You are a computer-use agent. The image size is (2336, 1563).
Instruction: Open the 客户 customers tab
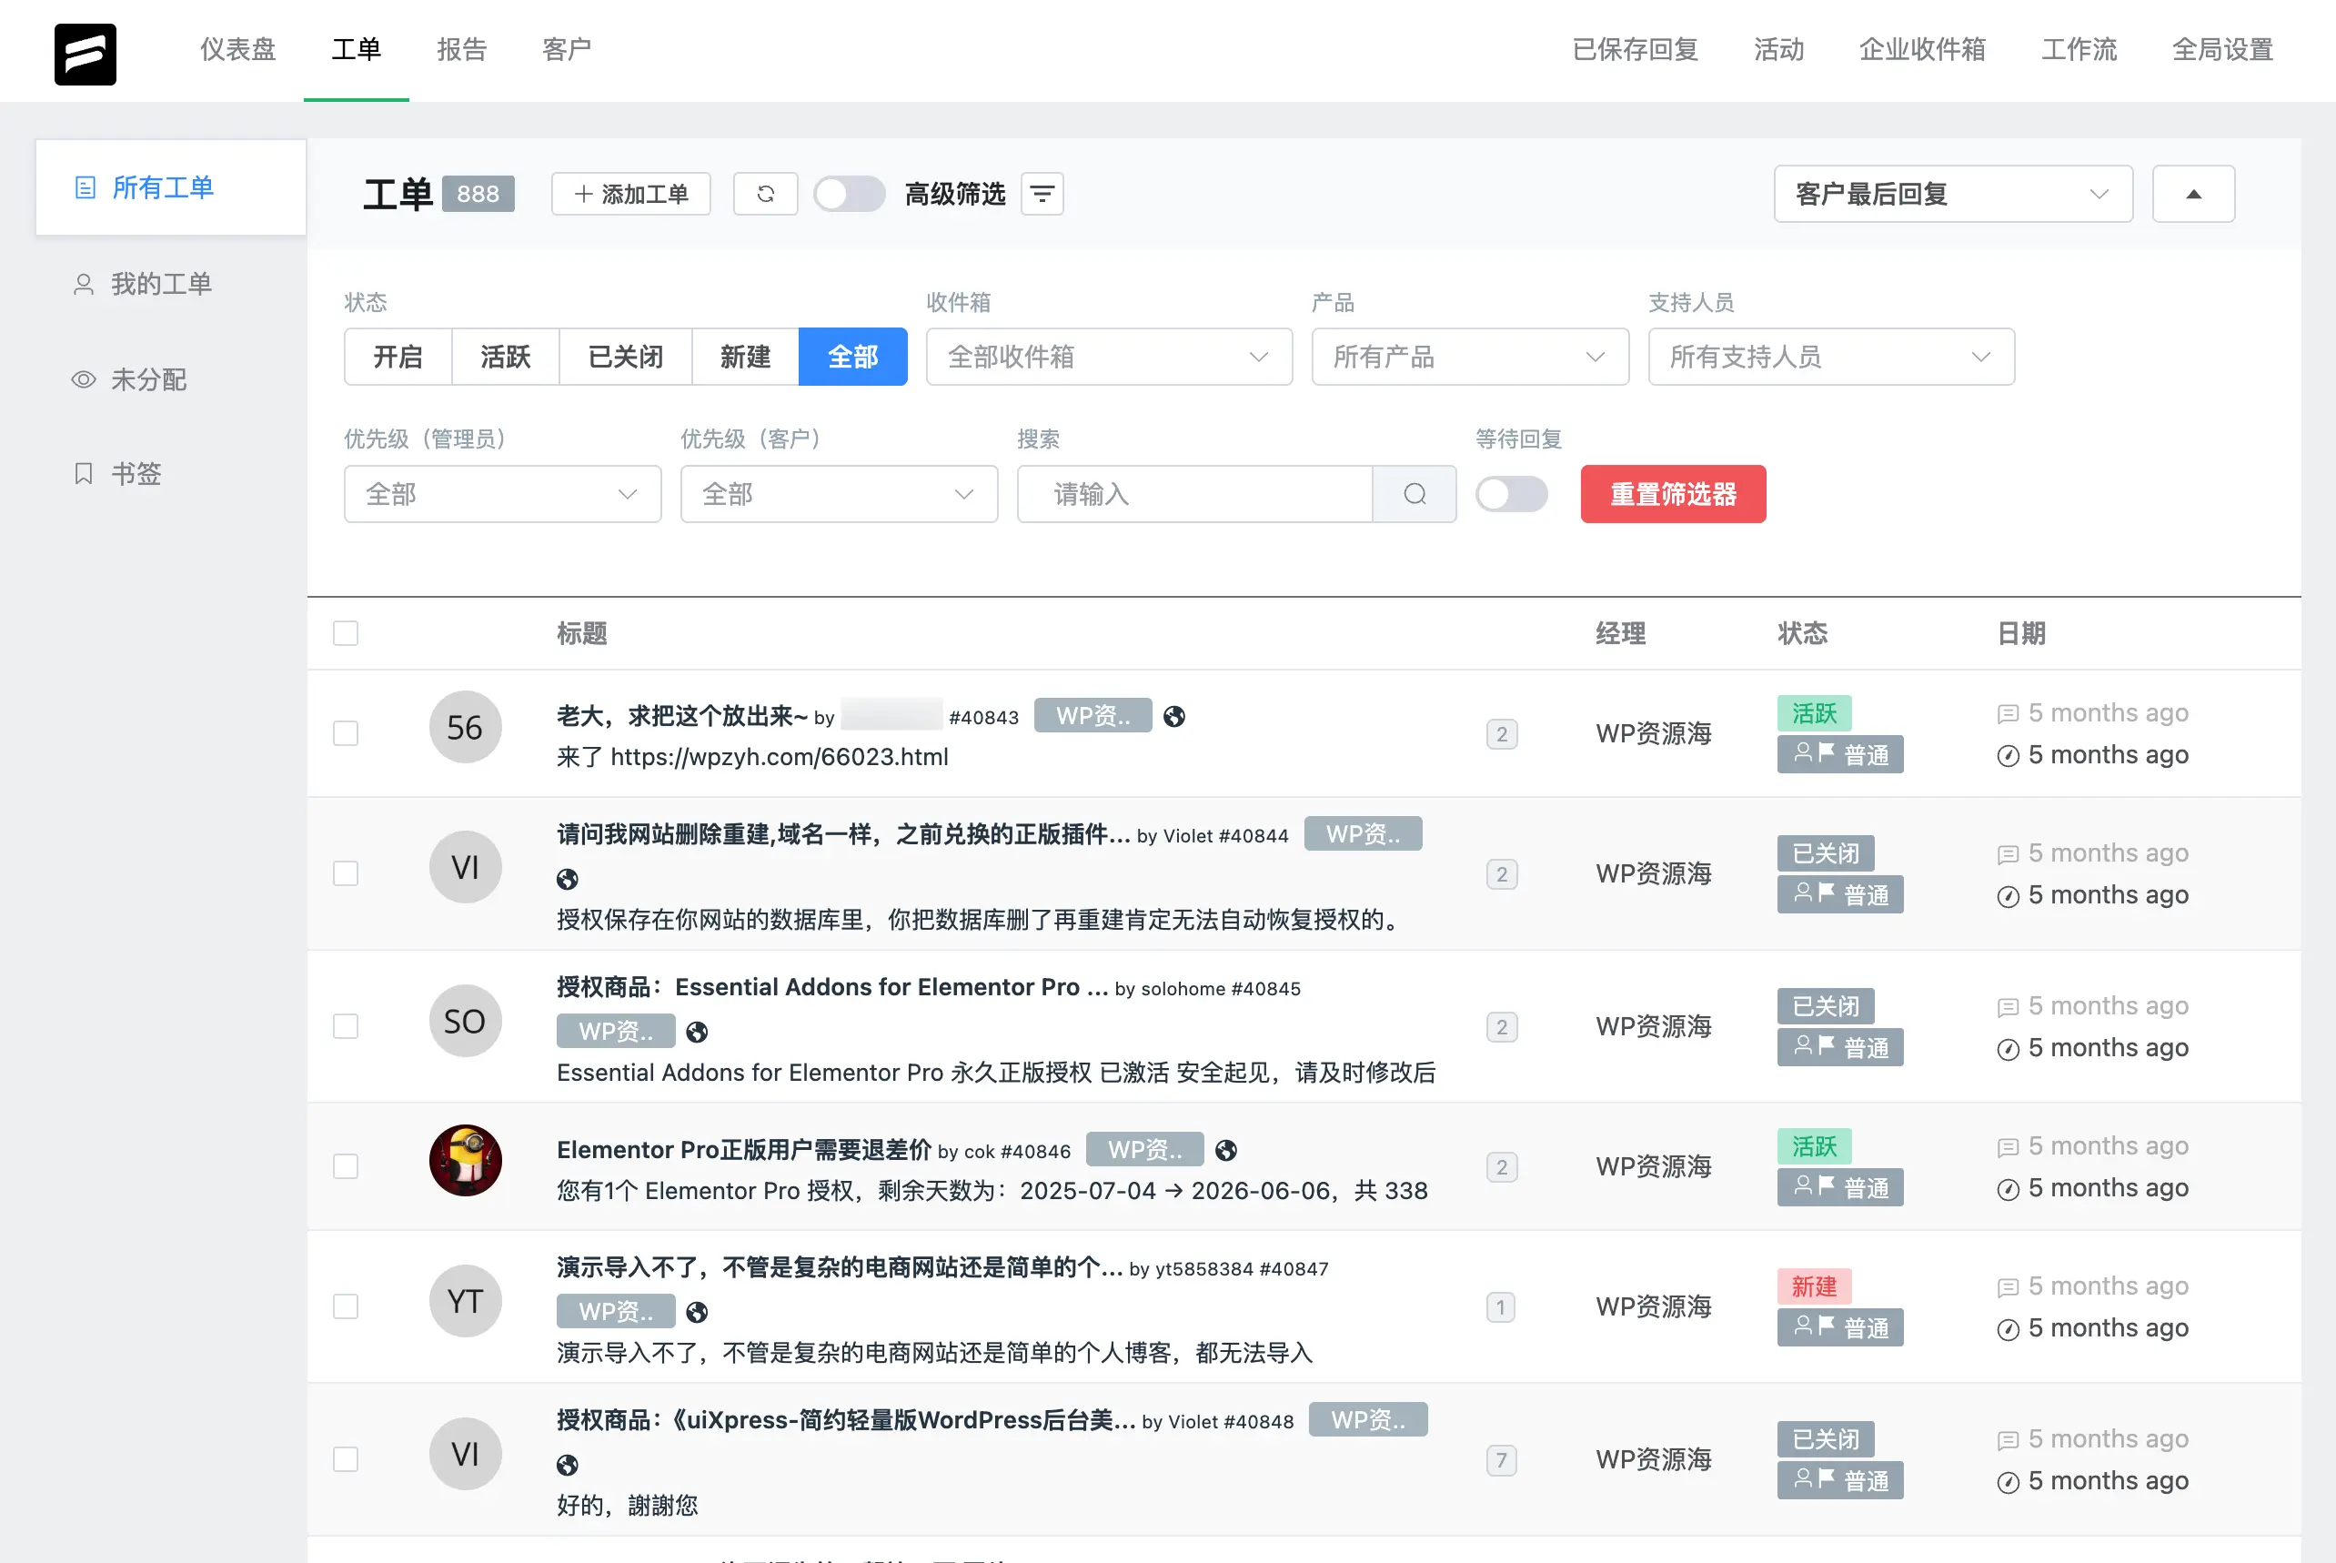pos(567,50)
